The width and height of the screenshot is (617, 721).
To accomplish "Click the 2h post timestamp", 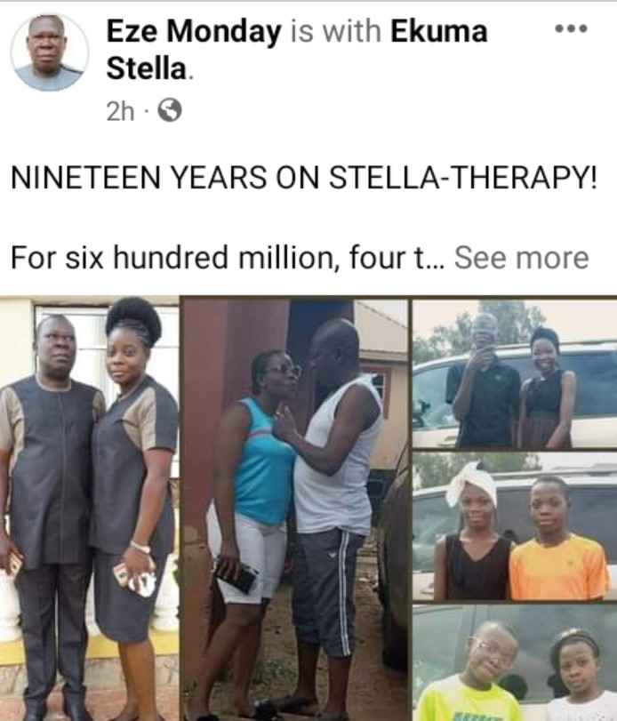I will (x=120, y=111).
